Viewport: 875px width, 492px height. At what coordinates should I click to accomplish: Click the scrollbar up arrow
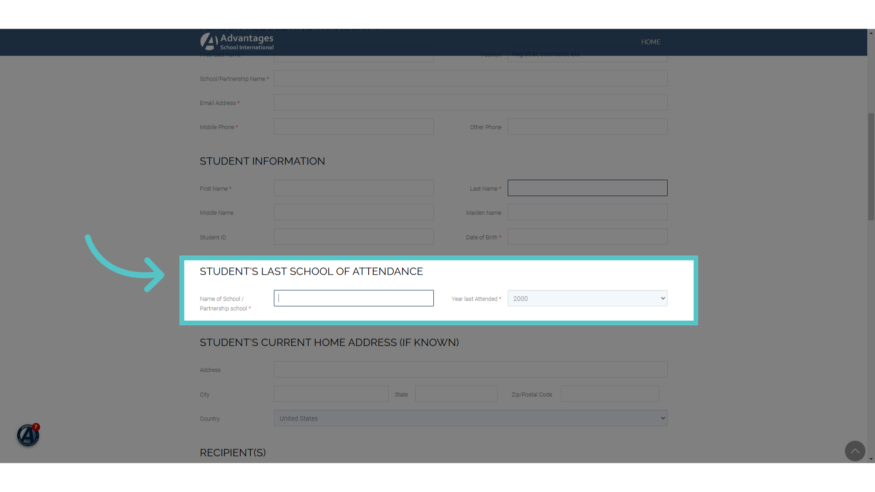(871, 33)
